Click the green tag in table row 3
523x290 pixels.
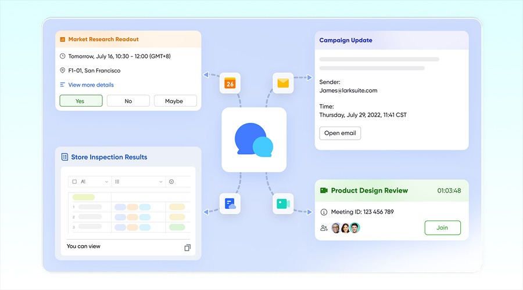coord(177,227)
